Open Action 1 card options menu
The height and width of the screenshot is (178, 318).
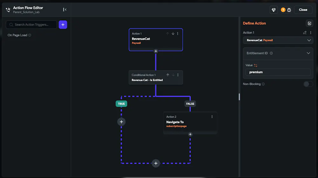click(x=178, y=34)
